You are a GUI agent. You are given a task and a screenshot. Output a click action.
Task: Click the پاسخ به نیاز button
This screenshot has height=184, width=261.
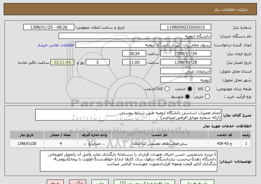click(197, 182)
